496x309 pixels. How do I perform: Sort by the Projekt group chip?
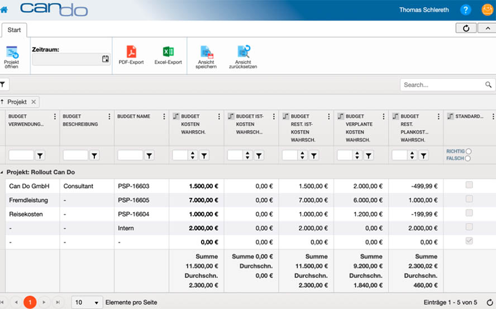[17, 102]
